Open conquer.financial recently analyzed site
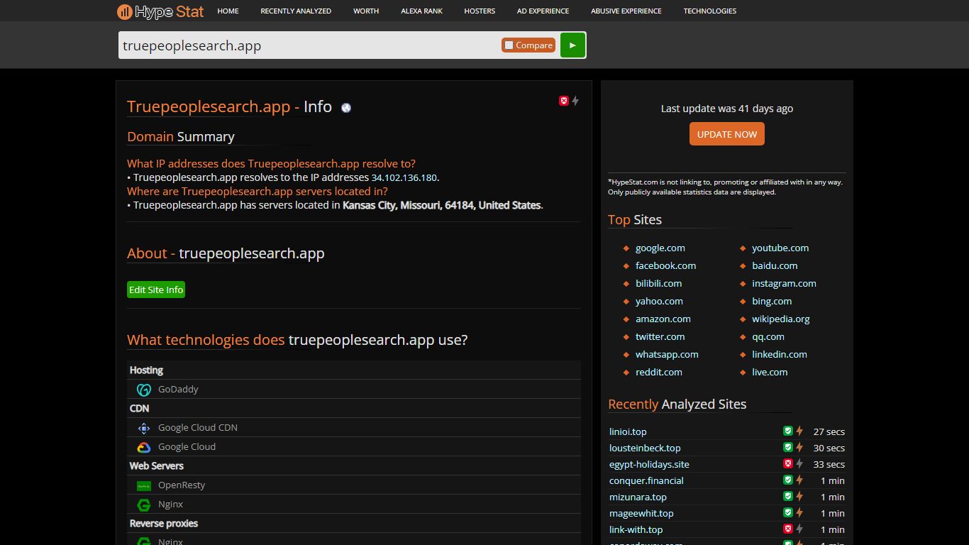 646,481
